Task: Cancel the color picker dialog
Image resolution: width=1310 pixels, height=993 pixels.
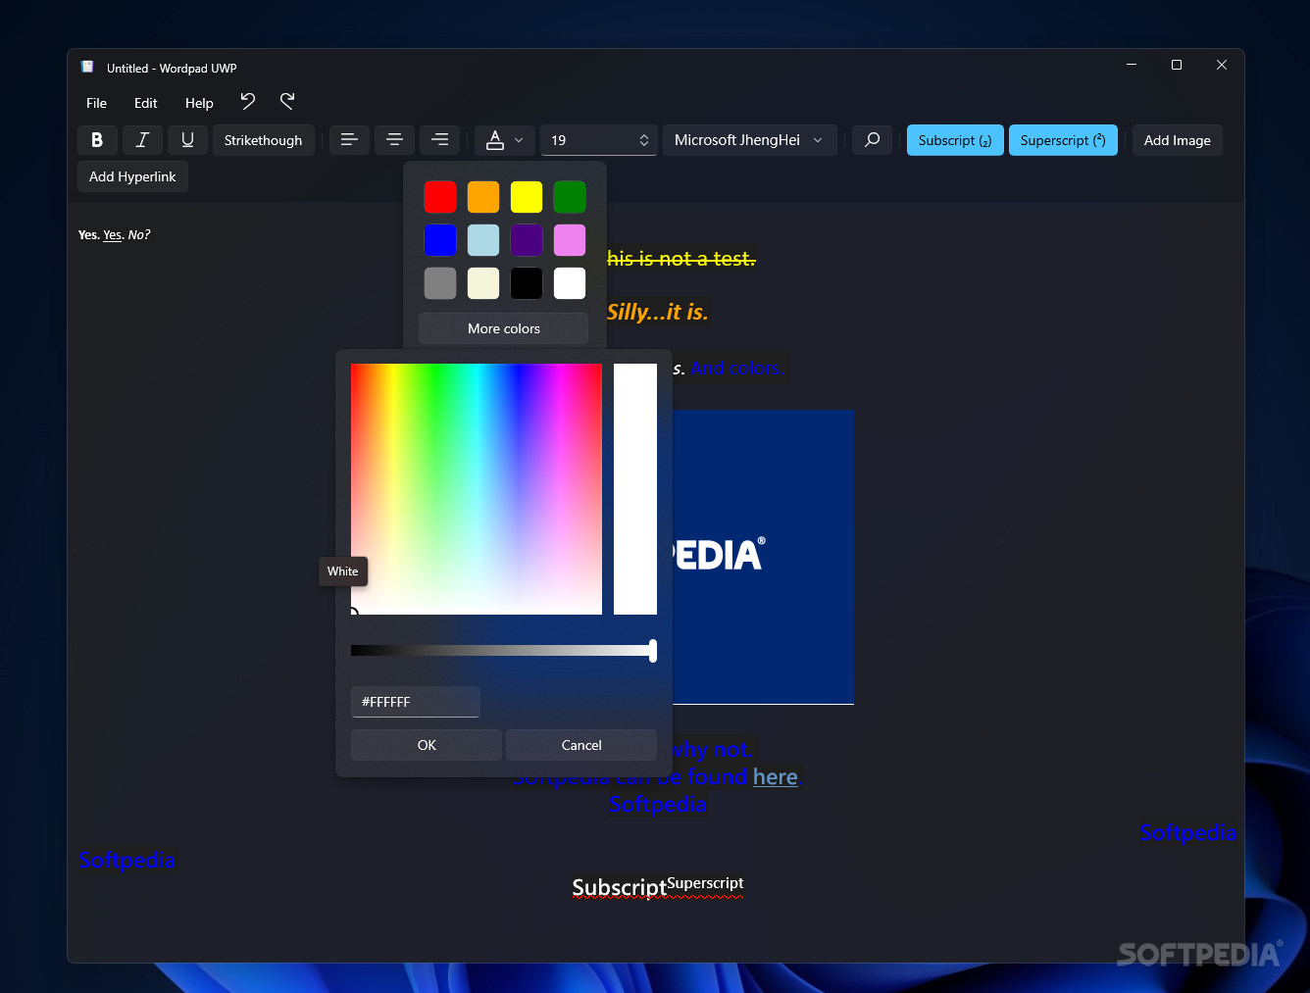Action: pyautogui.click(x=581, y=745)
